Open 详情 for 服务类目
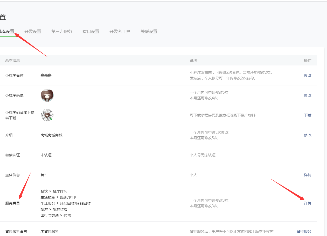 click(308, 203)
